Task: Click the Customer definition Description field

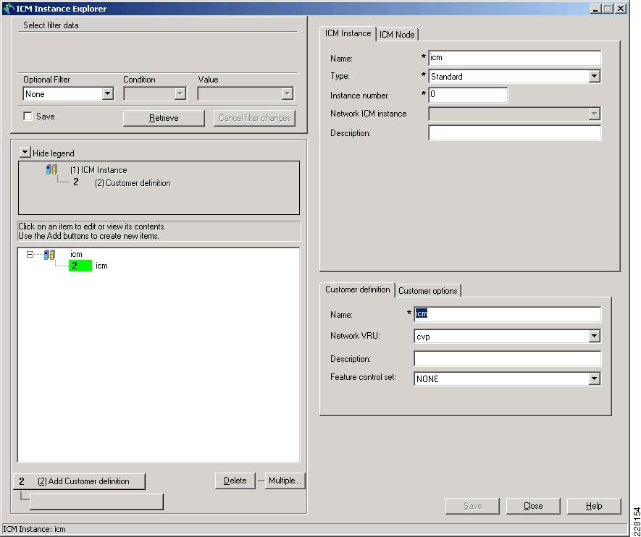Action: pos(507,358)
